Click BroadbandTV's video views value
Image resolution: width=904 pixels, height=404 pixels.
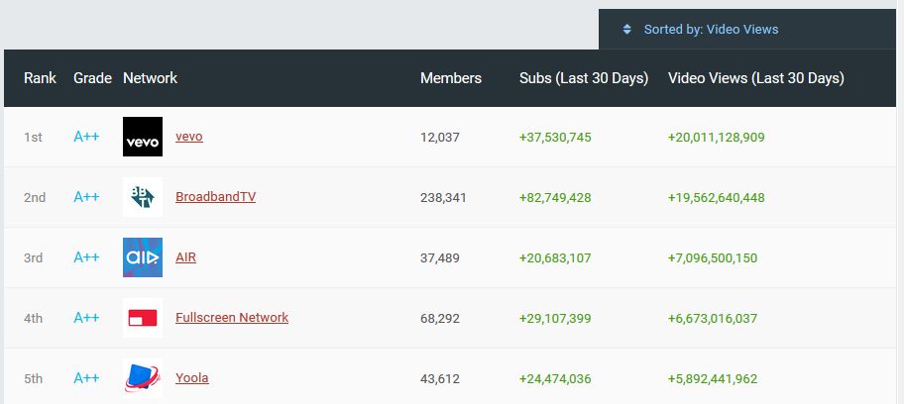pyautogui.click(x=716, y=198)
